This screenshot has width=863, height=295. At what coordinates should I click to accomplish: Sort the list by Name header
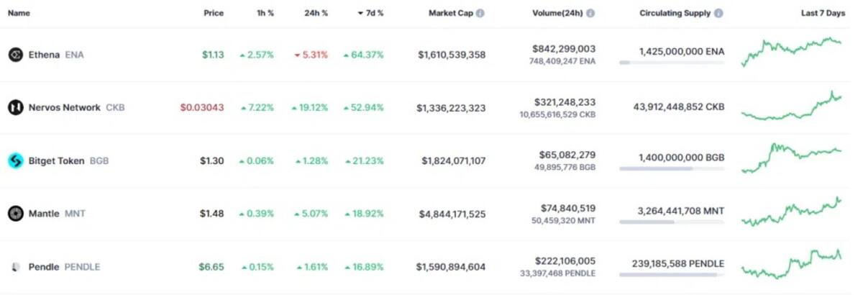tap(19, 13)
